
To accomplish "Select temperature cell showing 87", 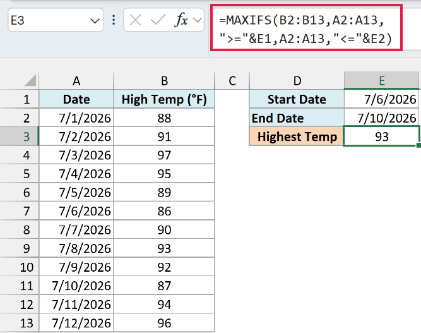I will click(164, 286).
